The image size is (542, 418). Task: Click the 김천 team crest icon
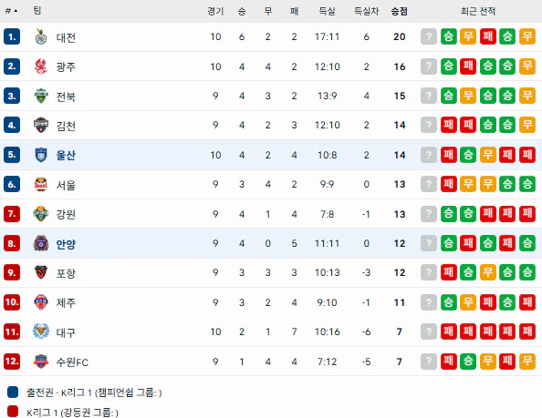point(41,125)
